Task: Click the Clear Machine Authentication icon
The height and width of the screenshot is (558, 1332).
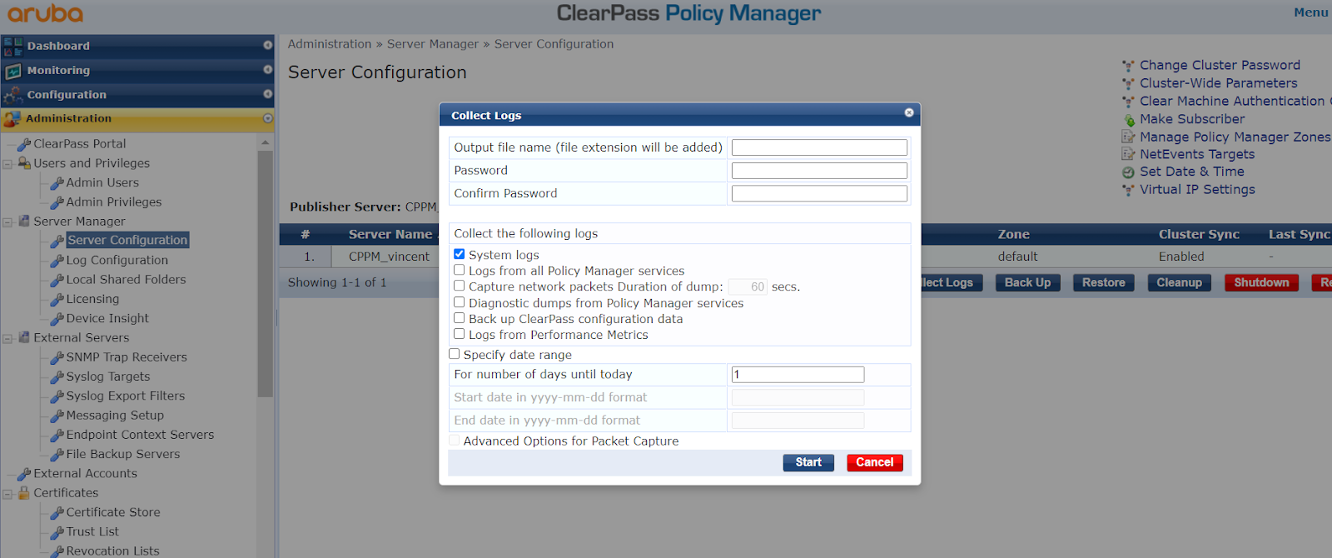Action: 1128,102
